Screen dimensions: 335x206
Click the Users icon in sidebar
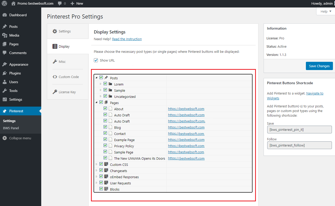(5, 82)
